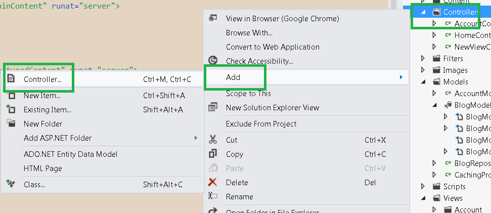This screenshot has width=491, height=213.
Task: Click the Class menu item icon
Action: pyautogui.click(x=11, y=171)
